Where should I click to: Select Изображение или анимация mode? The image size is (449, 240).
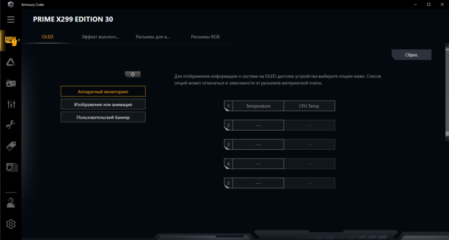tap(103, 104)
